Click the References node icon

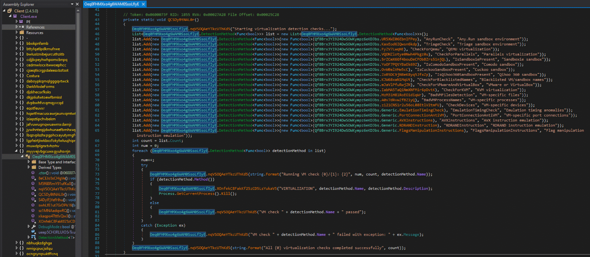pos(22,27)
